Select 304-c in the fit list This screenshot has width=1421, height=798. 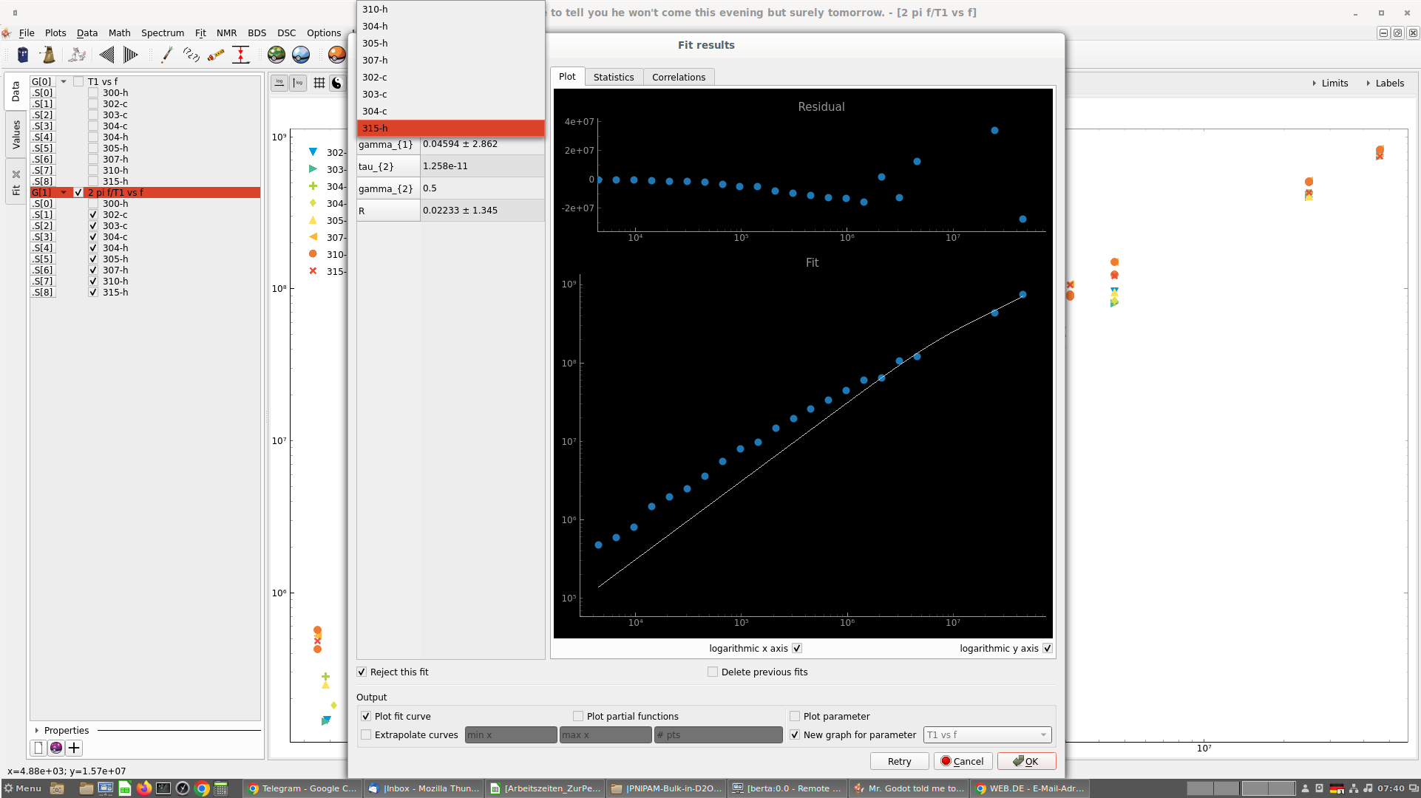[375, 111]
